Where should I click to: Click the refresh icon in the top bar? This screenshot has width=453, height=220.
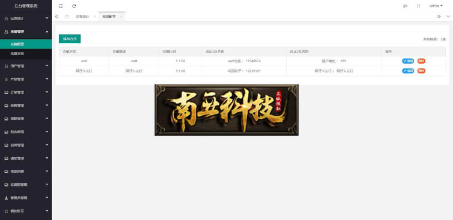[74, 6]
